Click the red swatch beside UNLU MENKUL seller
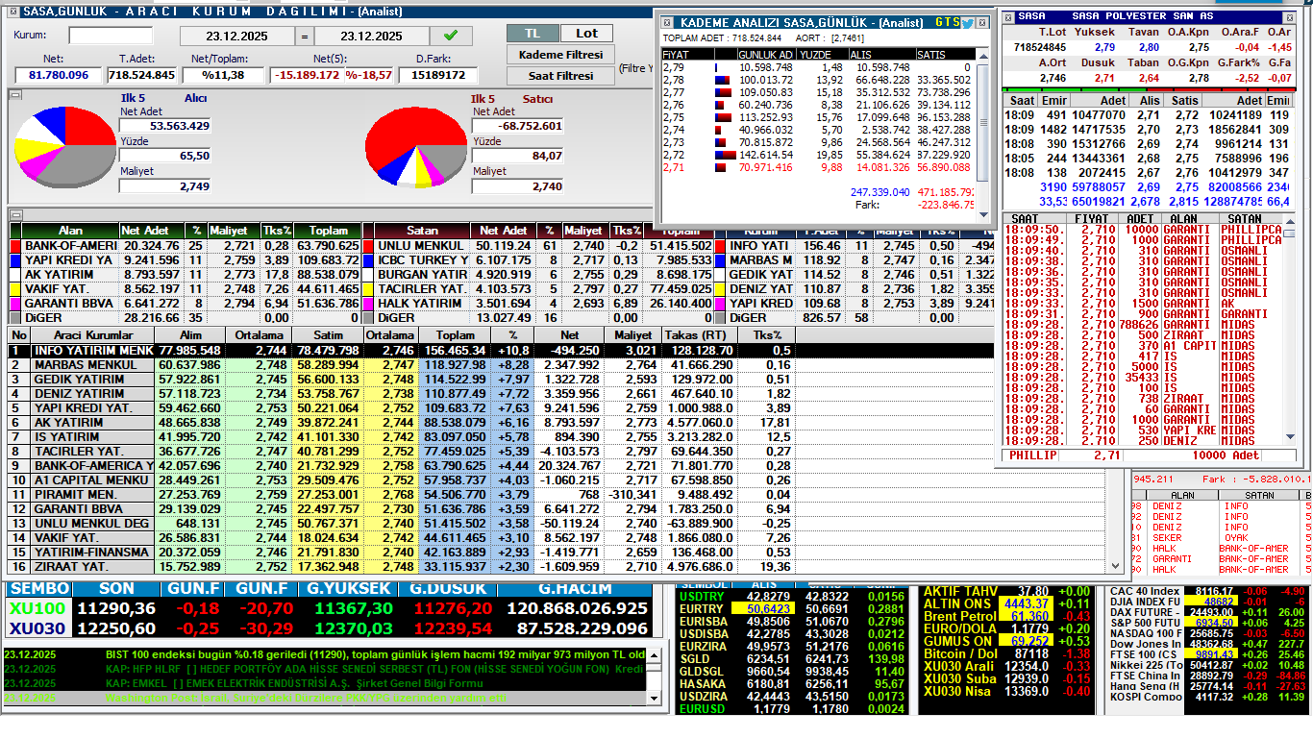Viewport: 1313px width, 738px height. [368, 246]
